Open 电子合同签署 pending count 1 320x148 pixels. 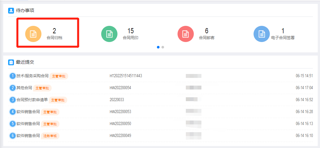click(283, 31)
